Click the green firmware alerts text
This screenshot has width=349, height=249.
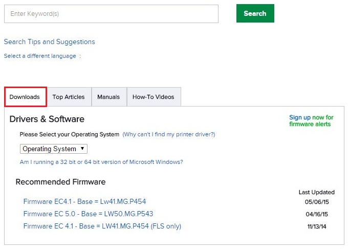point(310,124)
